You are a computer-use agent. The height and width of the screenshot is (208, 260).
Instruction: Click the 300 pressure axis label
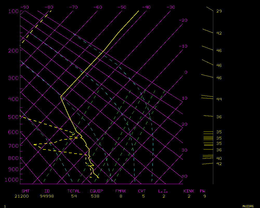coord(13,78)
